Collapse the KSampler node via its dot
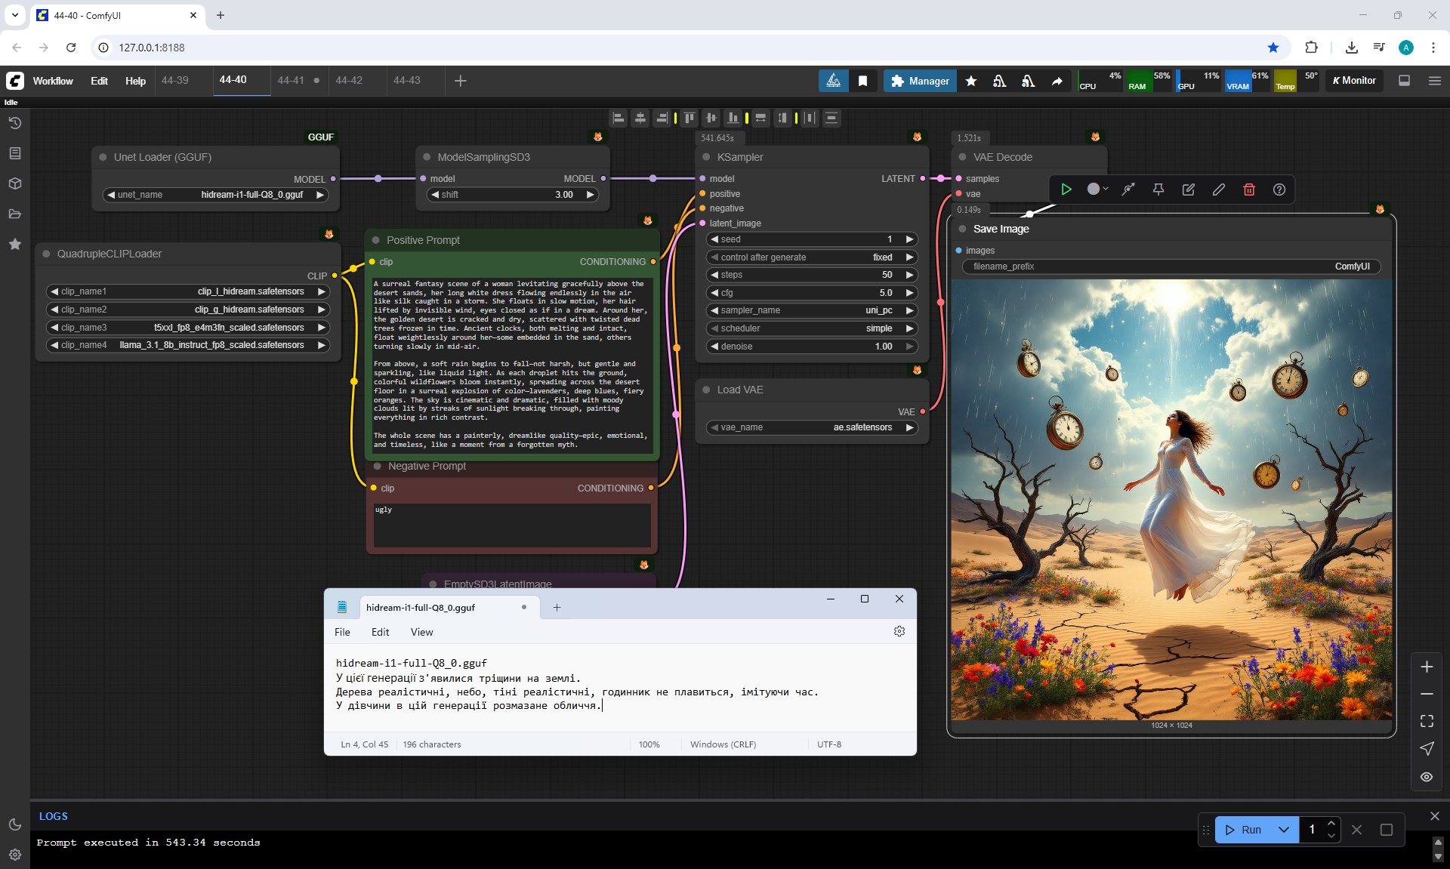Viewport: 1450px width, 869px height. pyautogui.click(x=706, y=157)
